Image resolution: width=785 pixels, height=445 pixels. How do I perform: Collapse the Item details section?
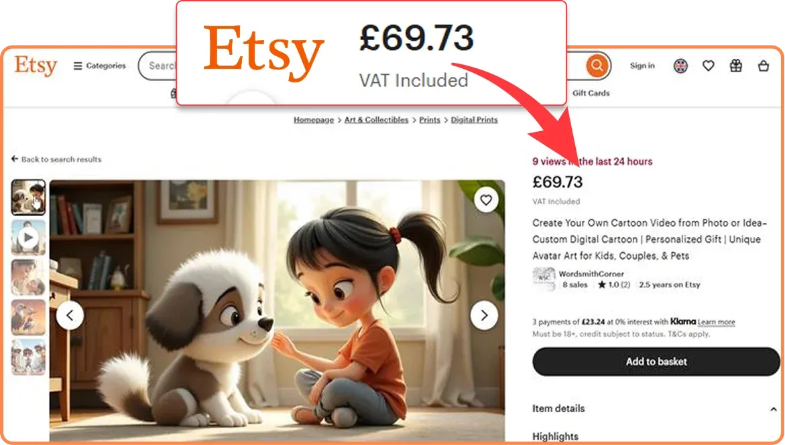773,409
